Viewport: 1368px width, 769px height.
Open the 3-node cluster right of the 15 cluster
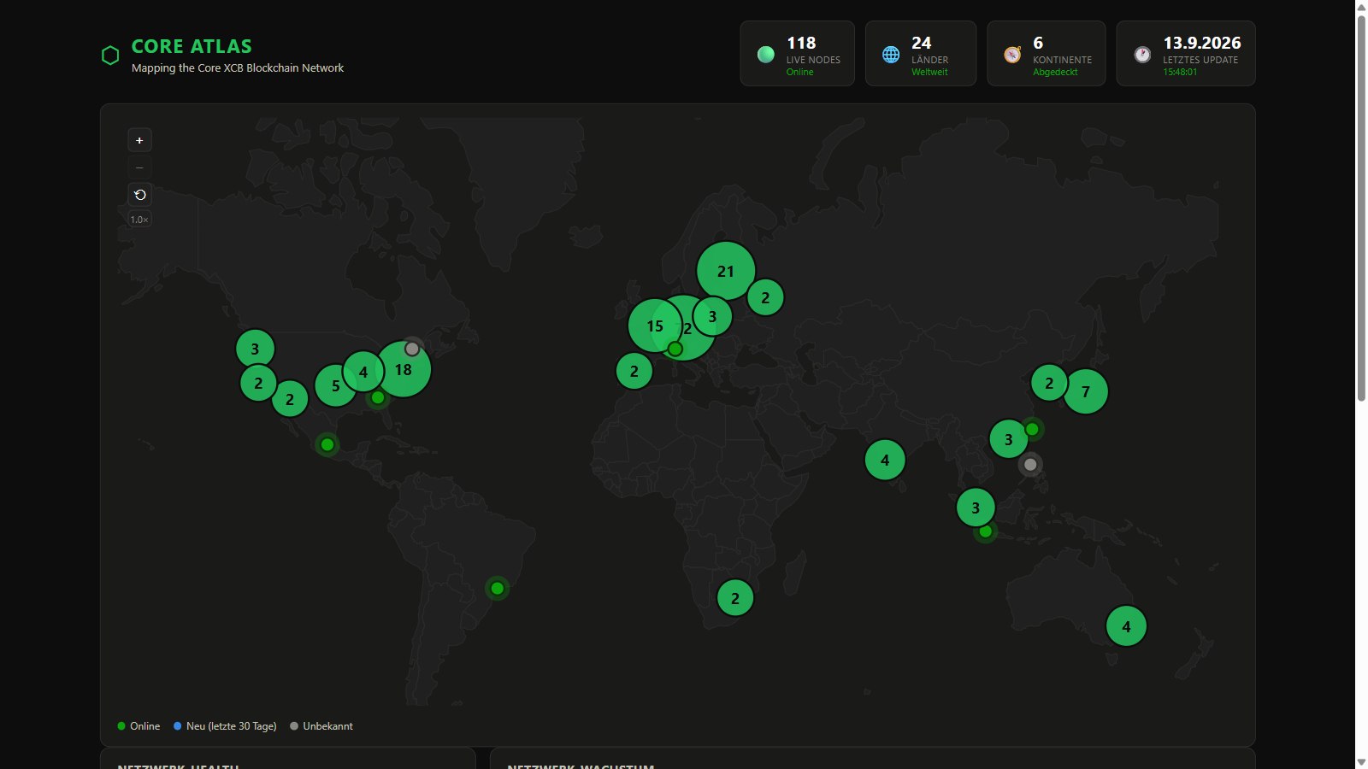tap(712, 316)
